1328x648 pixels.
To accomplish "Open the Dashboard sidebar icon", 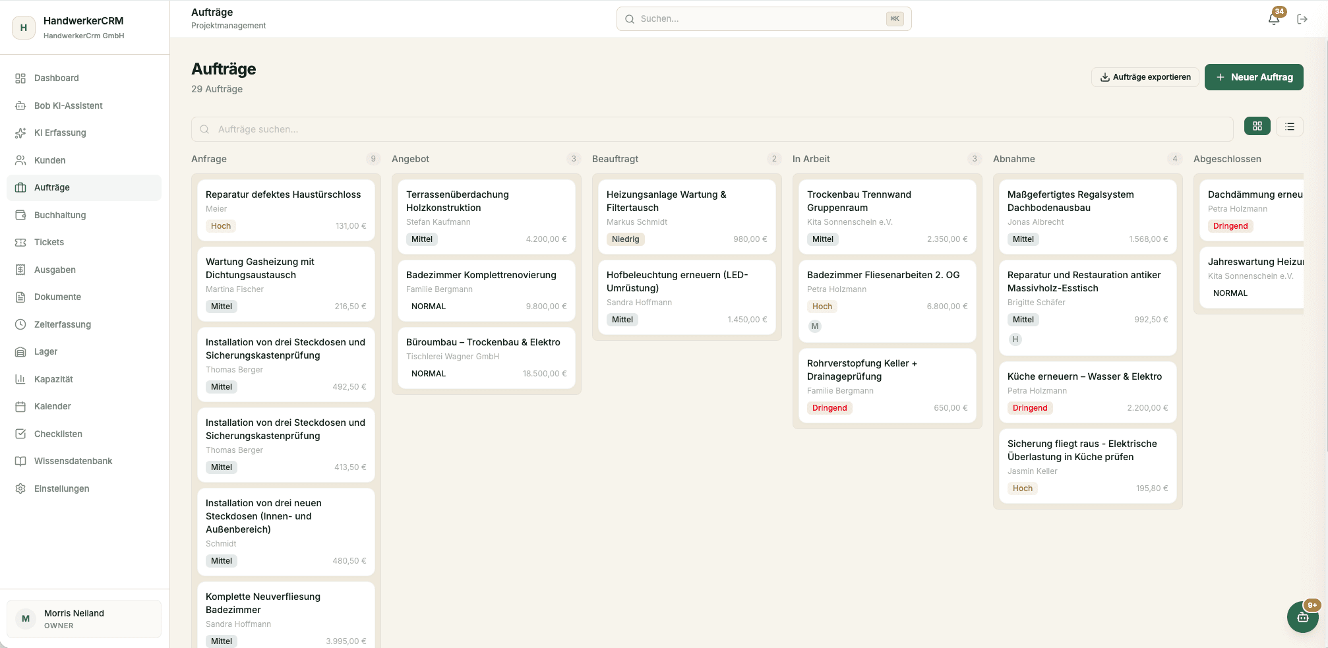I will [20, 78].
